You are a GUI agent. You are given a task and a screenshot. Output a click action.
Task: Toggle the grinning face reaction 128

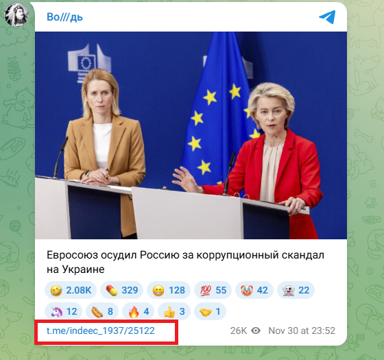point(169,290)
